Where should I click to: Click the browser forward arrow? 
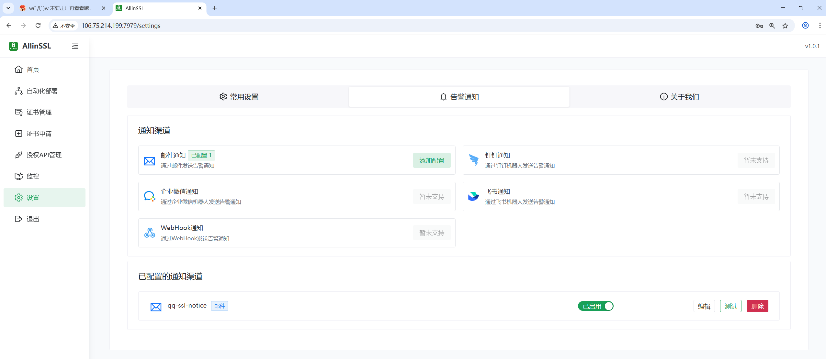[x=23, y=26]
